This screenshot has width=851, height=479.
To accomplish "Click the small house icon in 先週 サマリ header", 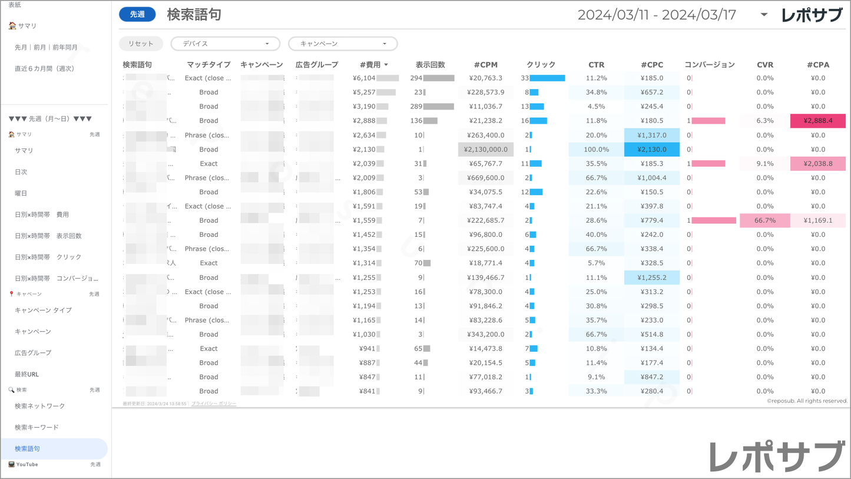I will 11,134.
